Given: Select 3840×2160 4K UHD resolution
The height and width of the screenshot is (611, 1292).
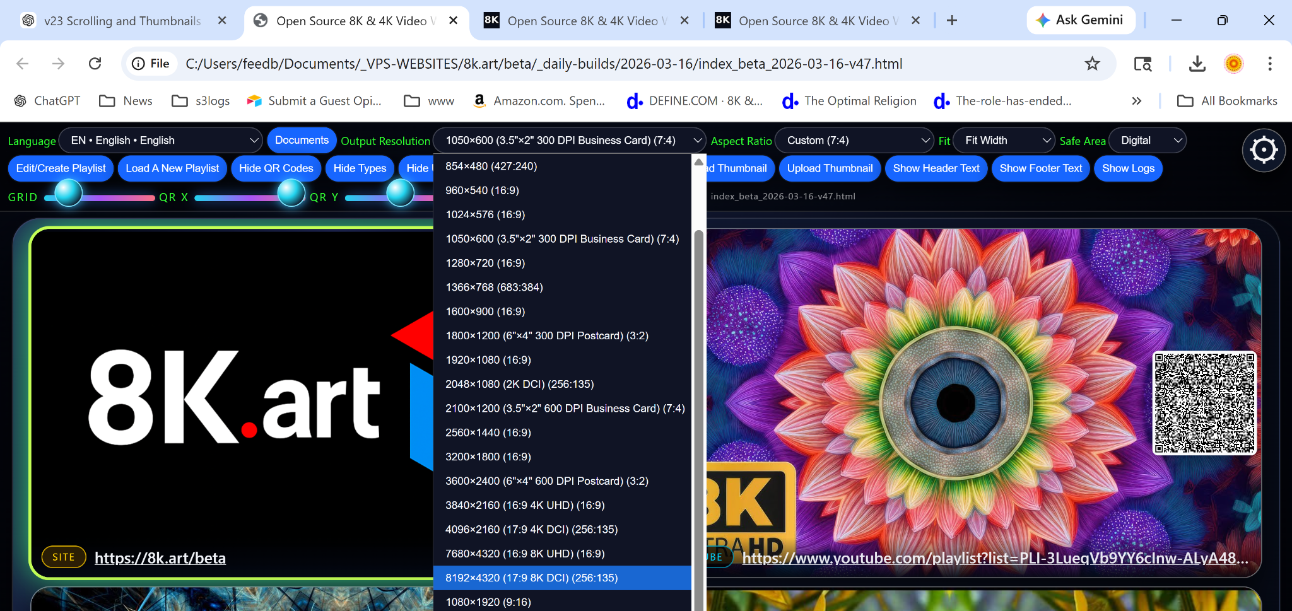Looking at the screenshot, I should coord(562,505).
